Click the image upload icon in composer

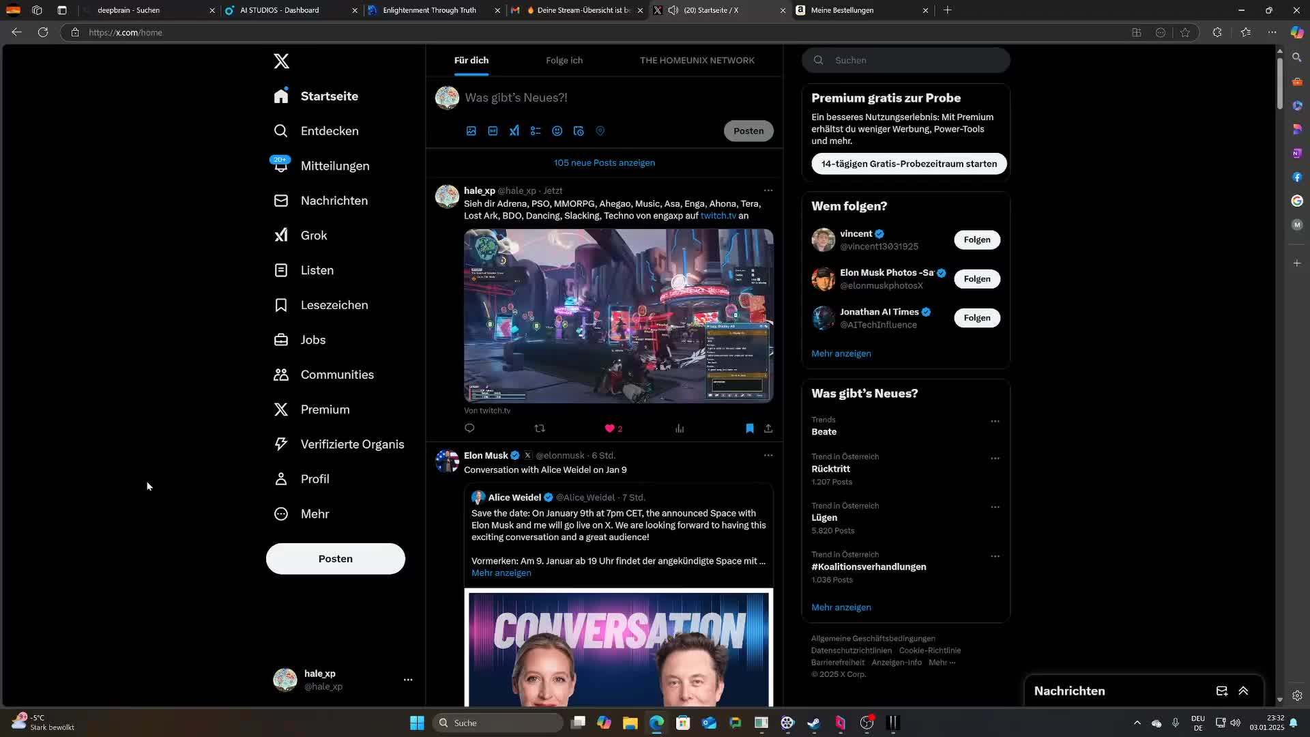(471, 131)
